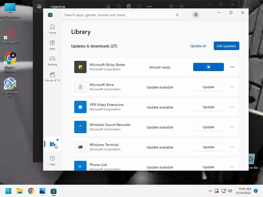This screenshot has width=263, height=197.
Task: Switch to Photos app in taskbar
Action: tap(42, 191)
